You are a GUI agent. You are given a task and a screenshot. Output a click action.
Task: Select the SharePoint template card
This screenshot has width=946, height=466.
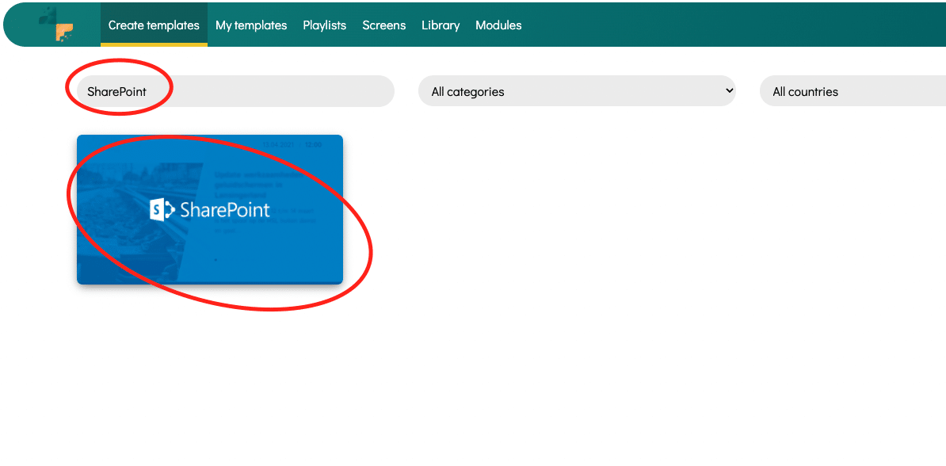pyautogui.click(x=210, y=209)
